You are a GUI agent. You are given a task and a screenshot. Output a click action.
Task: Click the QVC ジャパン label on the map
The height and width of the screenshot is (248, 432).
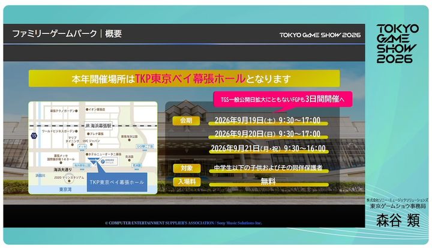91,141
